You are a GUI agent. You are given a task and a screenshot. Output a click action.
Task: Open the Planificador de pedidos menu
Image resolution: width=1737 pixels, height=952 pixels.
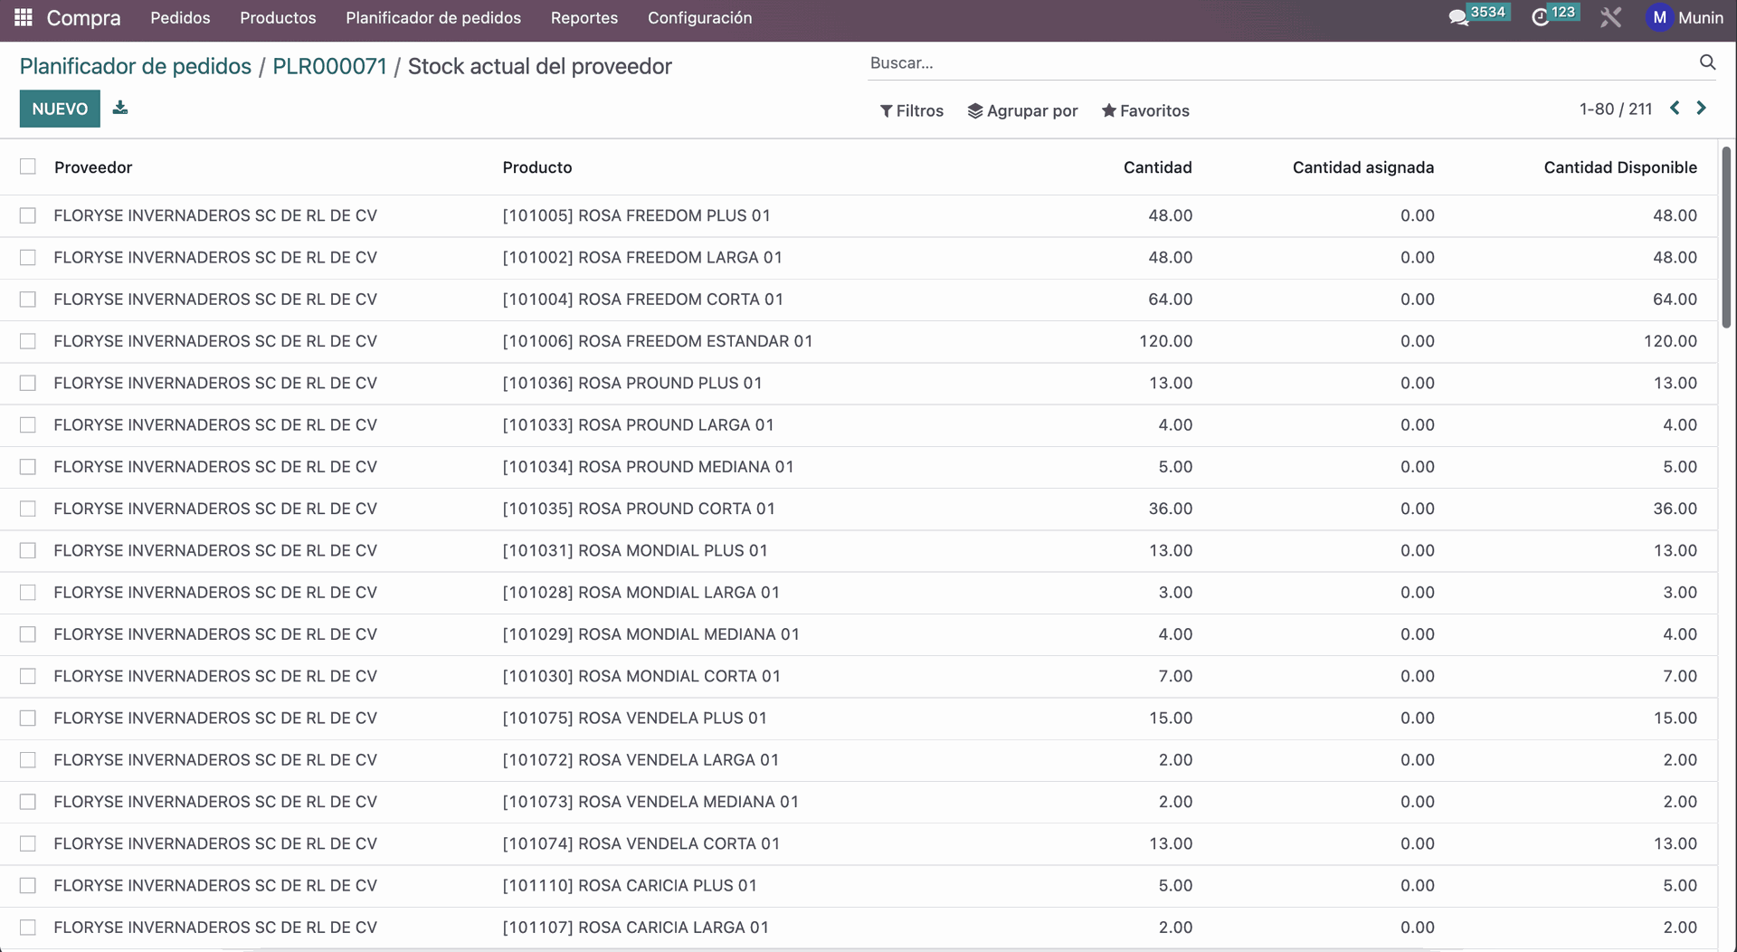tap(433, 17)
